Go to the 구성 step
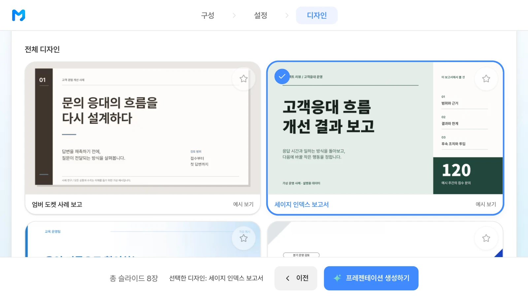This screenshot has height=297, width=528. (x=208, y=16)
